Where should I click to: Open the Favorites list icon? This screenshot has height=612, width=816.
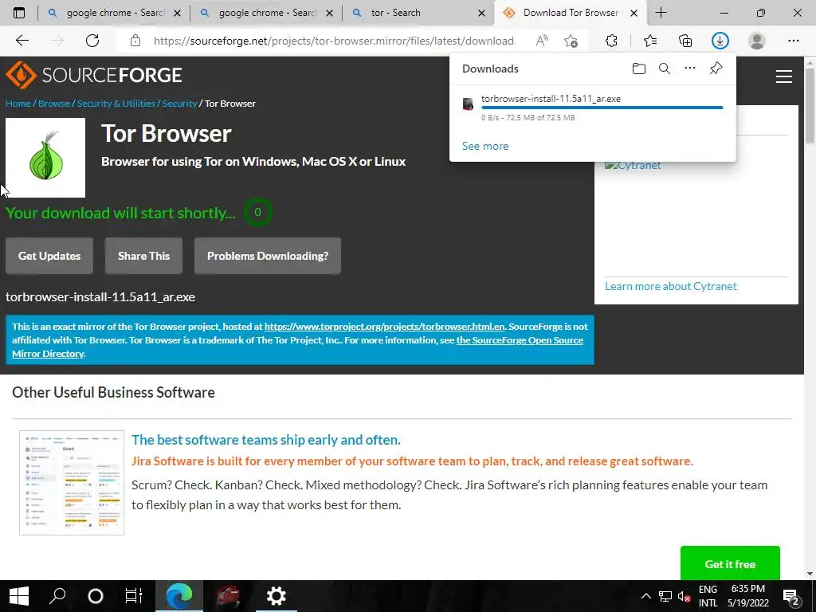(x=650, y=41)
